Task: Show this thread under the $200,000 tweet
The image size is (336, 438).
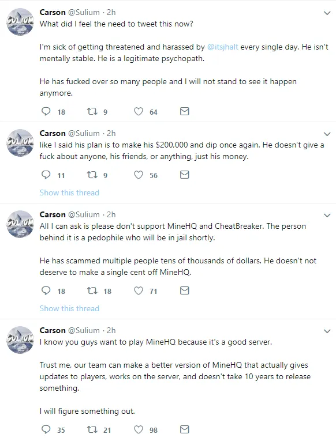Action: point(69,192)
